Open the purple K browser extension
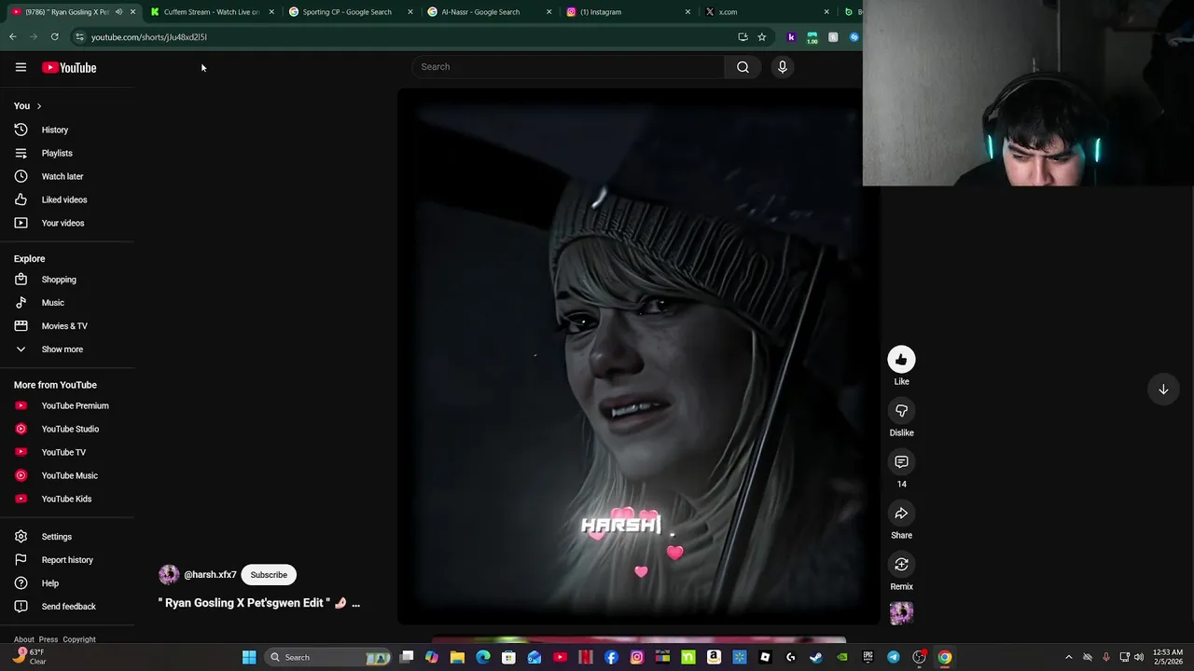The width and height of the screenshot is (1194, 671). click(791, 37)
